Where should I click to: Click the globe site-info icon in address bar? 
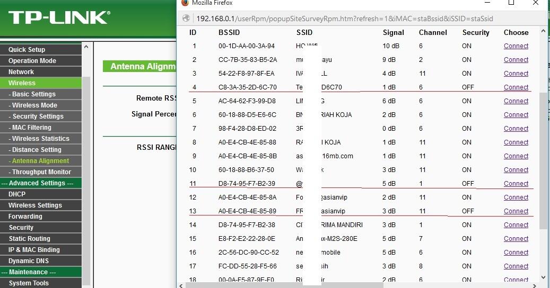(186, 19)
